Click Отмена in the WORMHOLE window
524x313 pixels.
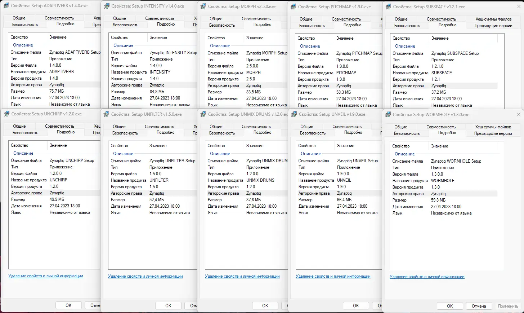479,306
